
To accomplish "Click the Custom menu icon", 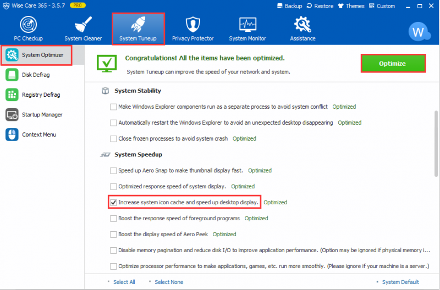I will 372,6.
